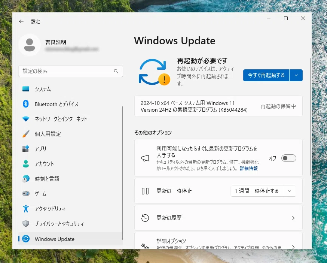Click the その他のオプション section heading
Image resolution: width=327 pixels, height=263 pixels.
[x=153, y=133]
